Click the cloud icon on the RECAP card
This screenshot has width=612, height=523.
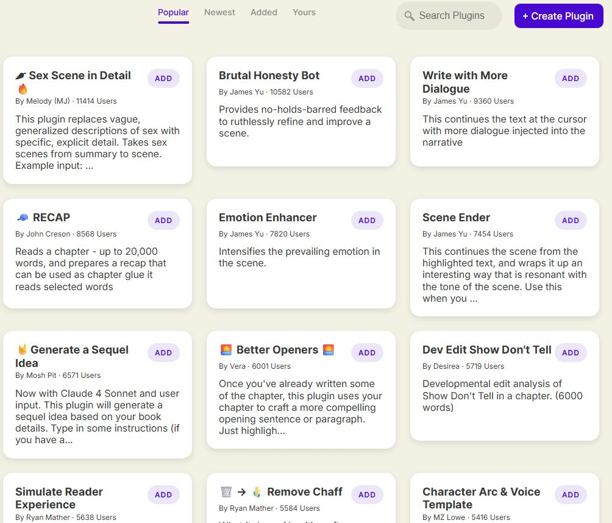coord(23,216)
